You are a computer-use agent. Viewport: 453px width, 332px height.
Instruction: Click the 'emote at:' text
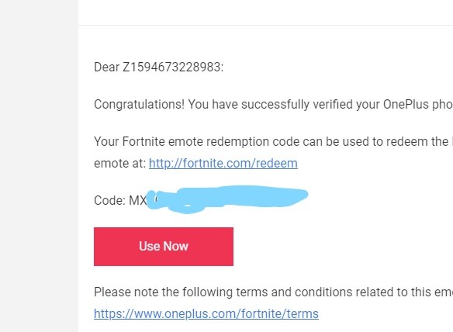point(120,164)
